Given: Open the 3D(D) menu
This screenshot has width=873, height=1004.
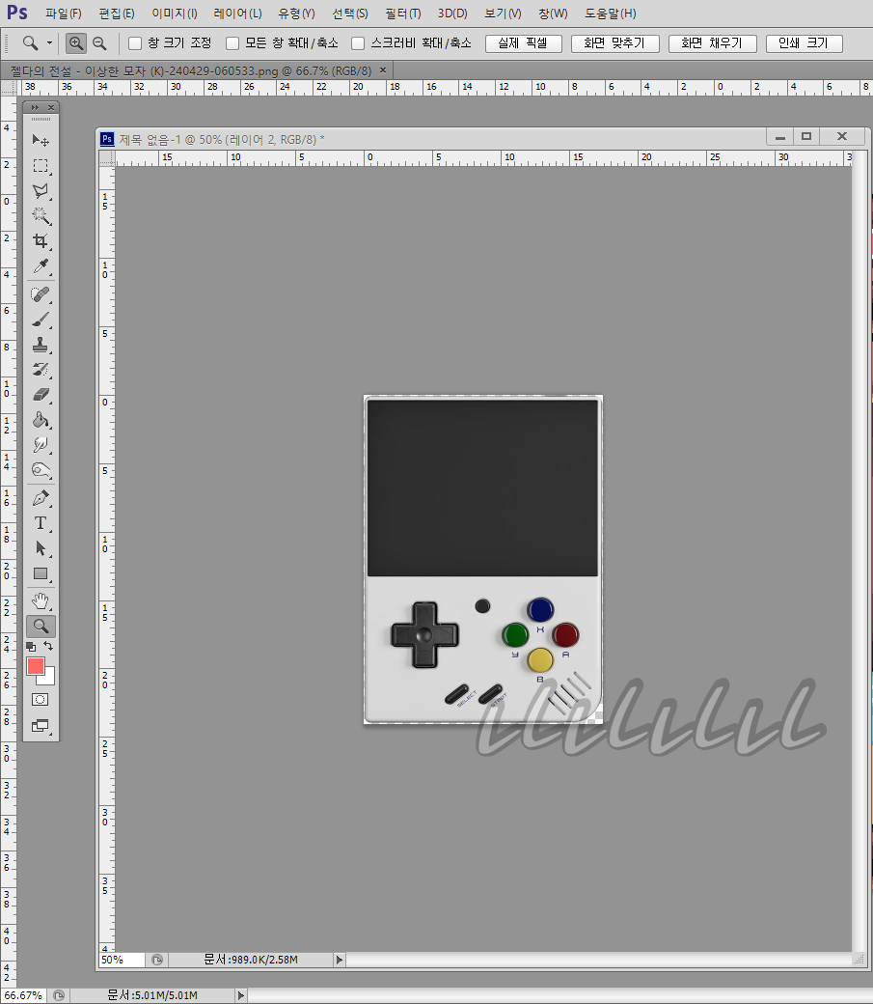Looking at the screenshot, I should pos(452,14).
